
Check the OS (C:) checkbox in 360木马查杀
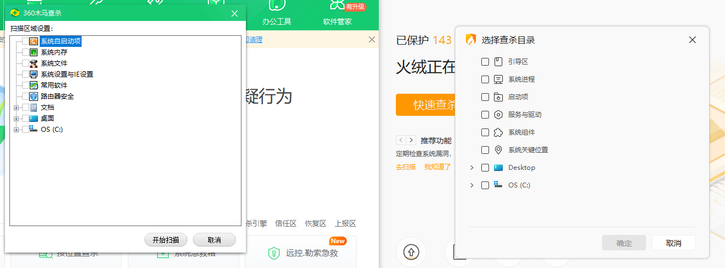pyautogui.click(x=25, y=130)
